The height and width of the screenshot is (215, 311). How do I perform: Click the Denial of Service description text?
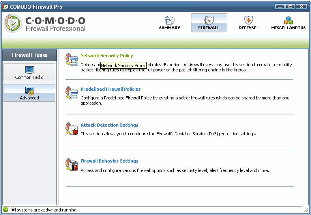click(168, 134)
